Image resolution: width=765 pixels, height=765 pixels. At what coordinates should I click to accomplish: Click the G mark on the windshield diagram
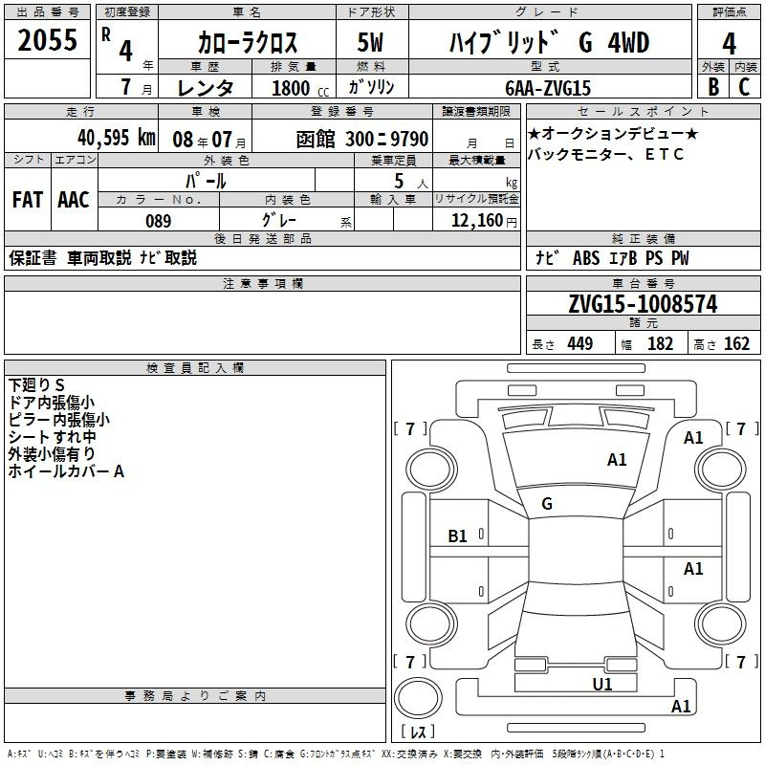547,504
